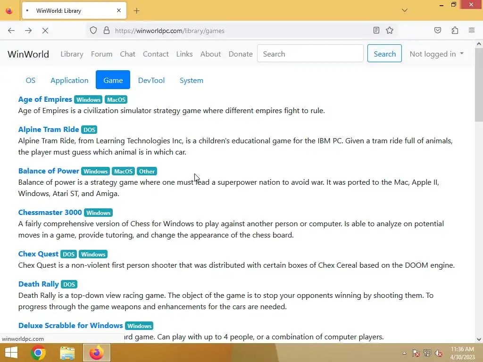Click Firefox taskbar icon
The height and width of the screenshot is (362, 483).
(96, 353)
